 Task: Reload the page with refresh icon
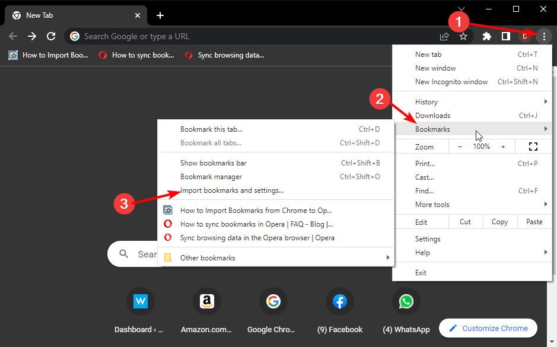[51, 36]
